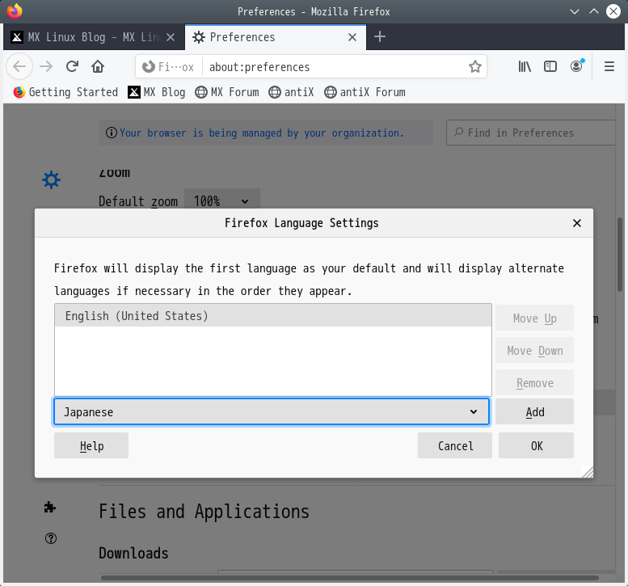Open the antiX bookmark
The height and width of the screenshot is (586, 628).
291,92
